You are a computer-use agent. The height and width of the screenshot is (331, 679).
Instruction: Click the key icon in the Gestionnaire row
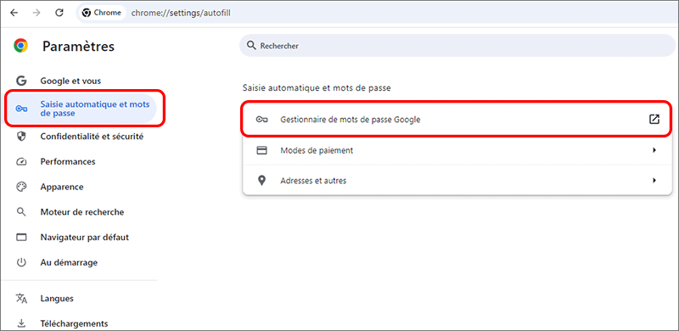pyautogui.click(x=261, y=120)
